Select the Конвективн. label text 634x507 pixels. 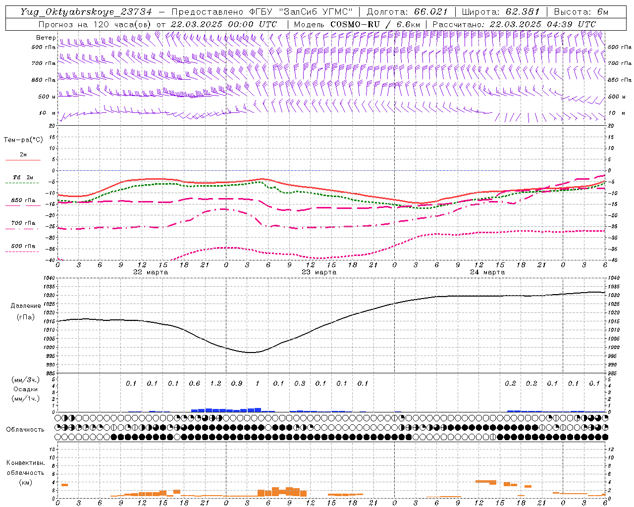point(25,463)
